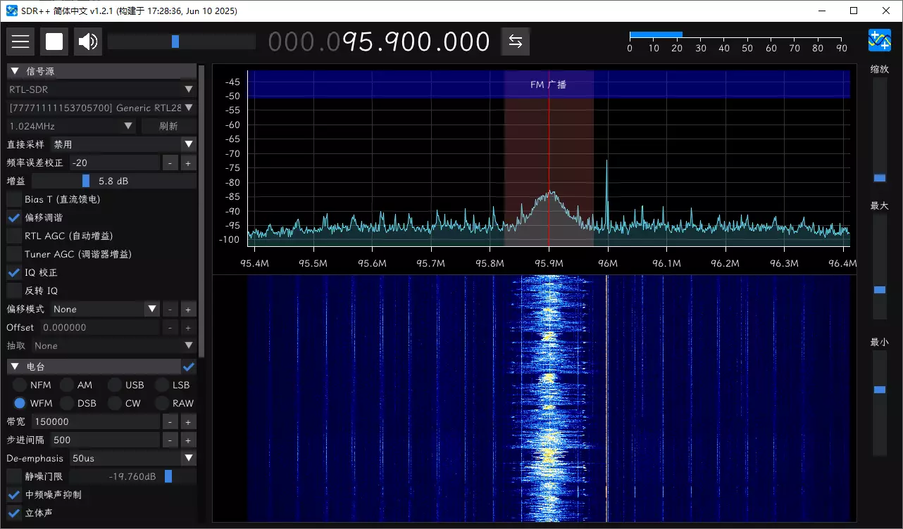
Task: Open the hamburger menu button
Action: pos(20,42)
